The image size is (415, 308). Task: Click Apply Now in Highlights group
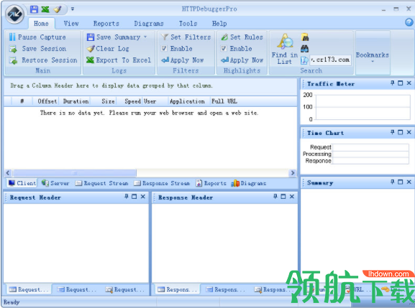[242, 60]
